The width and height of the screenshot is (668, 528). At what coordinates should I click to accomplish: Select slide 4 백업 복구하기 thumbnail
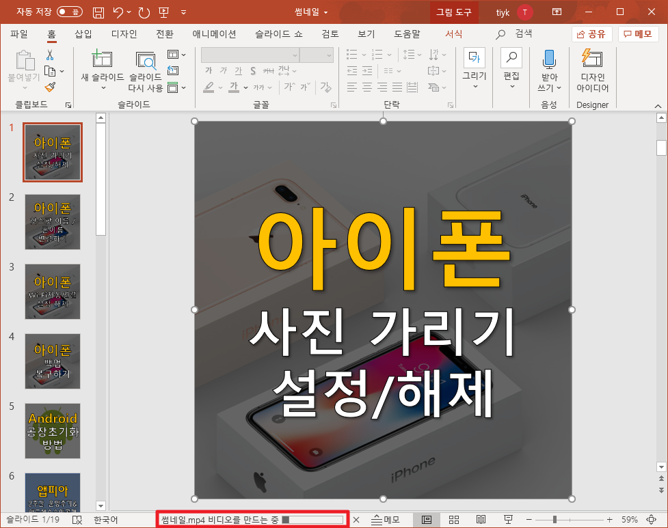pos(53,361)
